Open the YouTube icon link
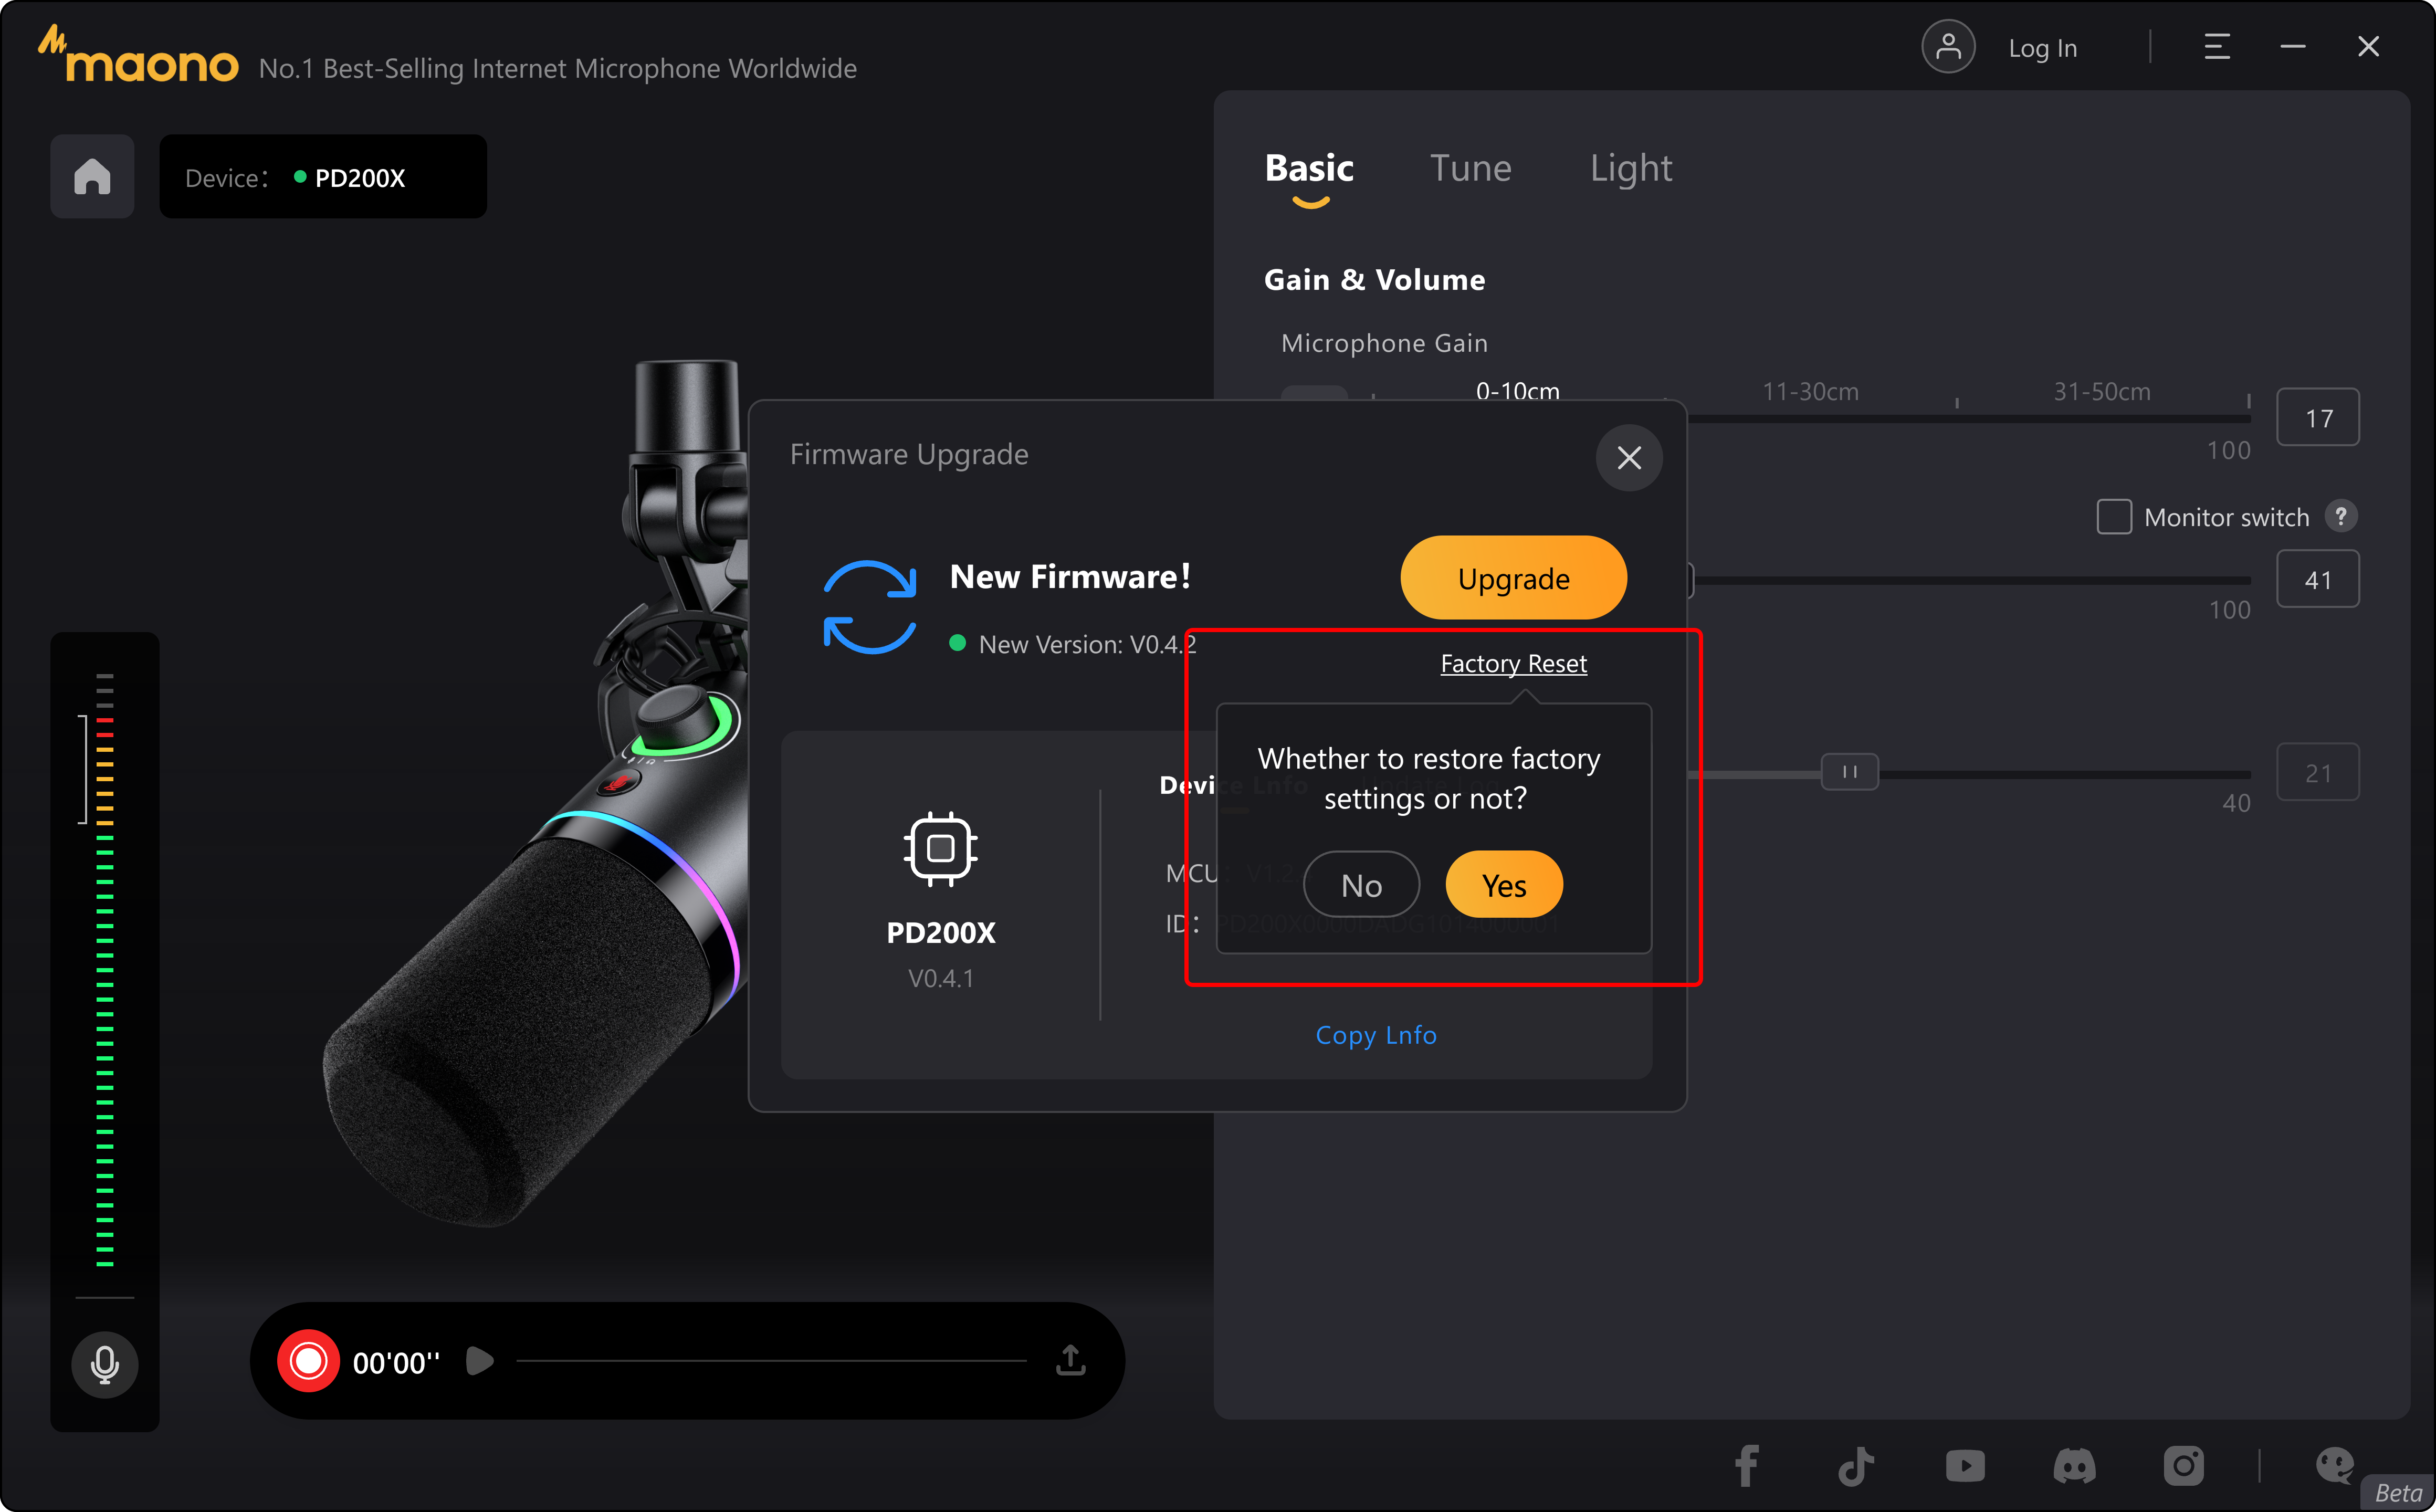 click(x=1965, y=1465)
